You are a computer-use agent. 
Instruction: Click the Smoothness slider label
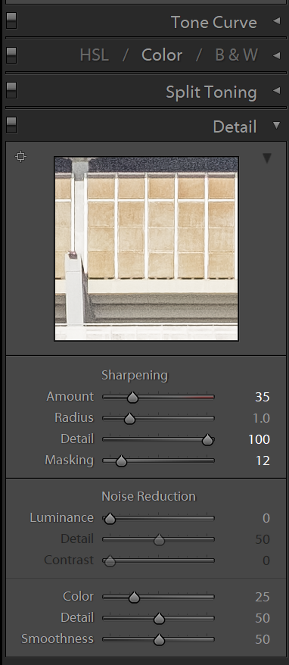pyautogui.click(x=57, y=638)
